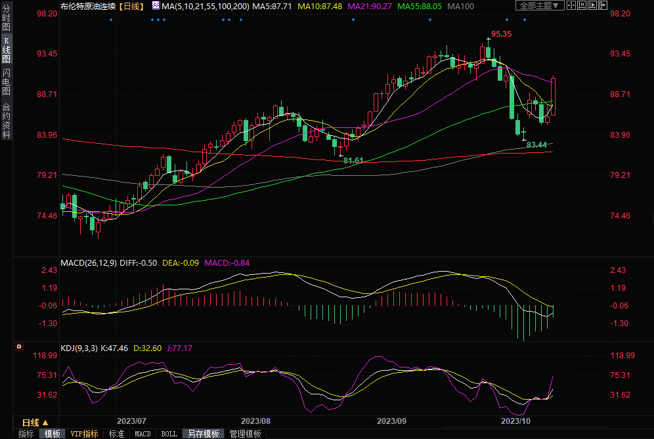
Task: Click 另存模板 to save template
Action: [x=203, y=434]
